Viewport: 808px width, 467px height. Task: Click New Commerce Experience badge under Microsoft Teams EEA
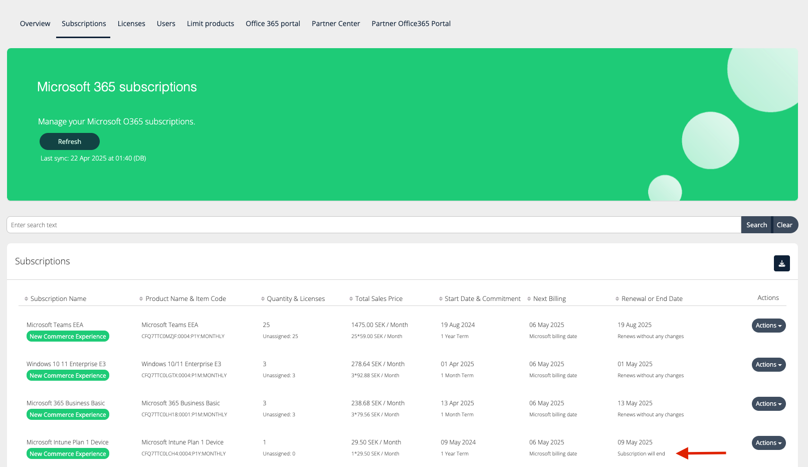click(68, 337)
